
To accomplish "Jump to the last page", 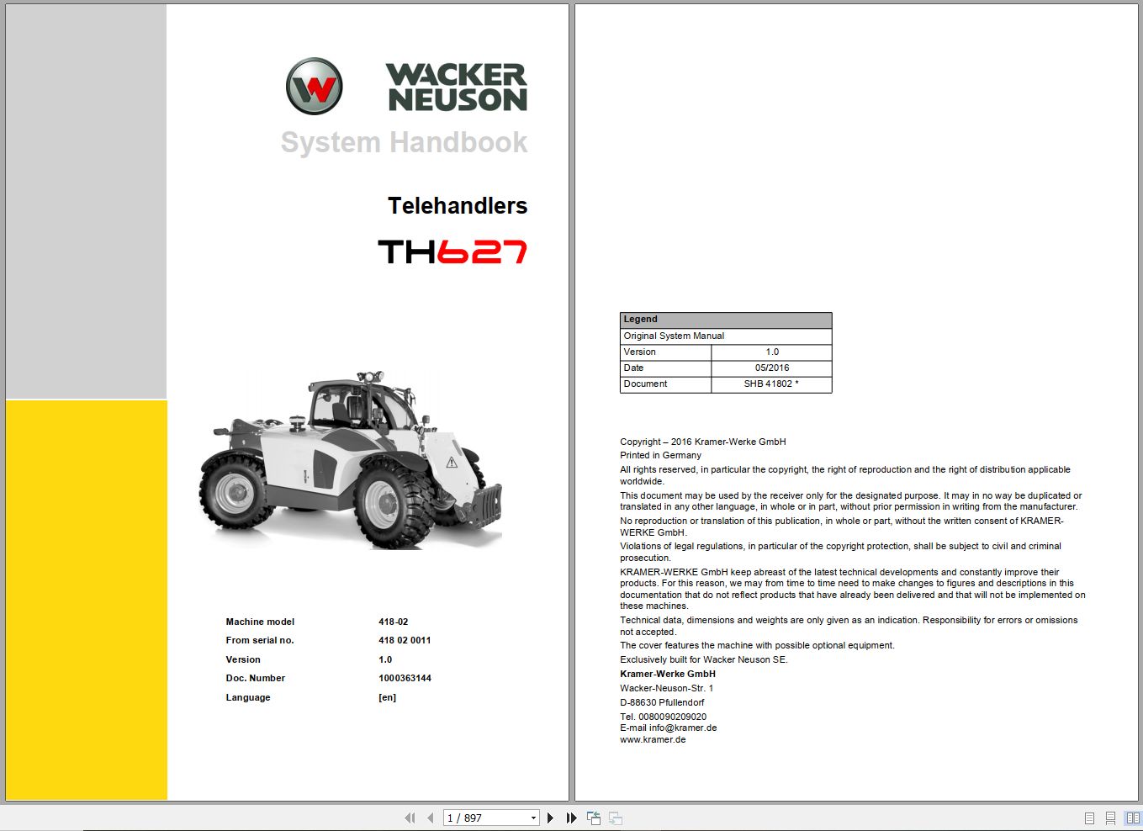I will click(572, 818).
